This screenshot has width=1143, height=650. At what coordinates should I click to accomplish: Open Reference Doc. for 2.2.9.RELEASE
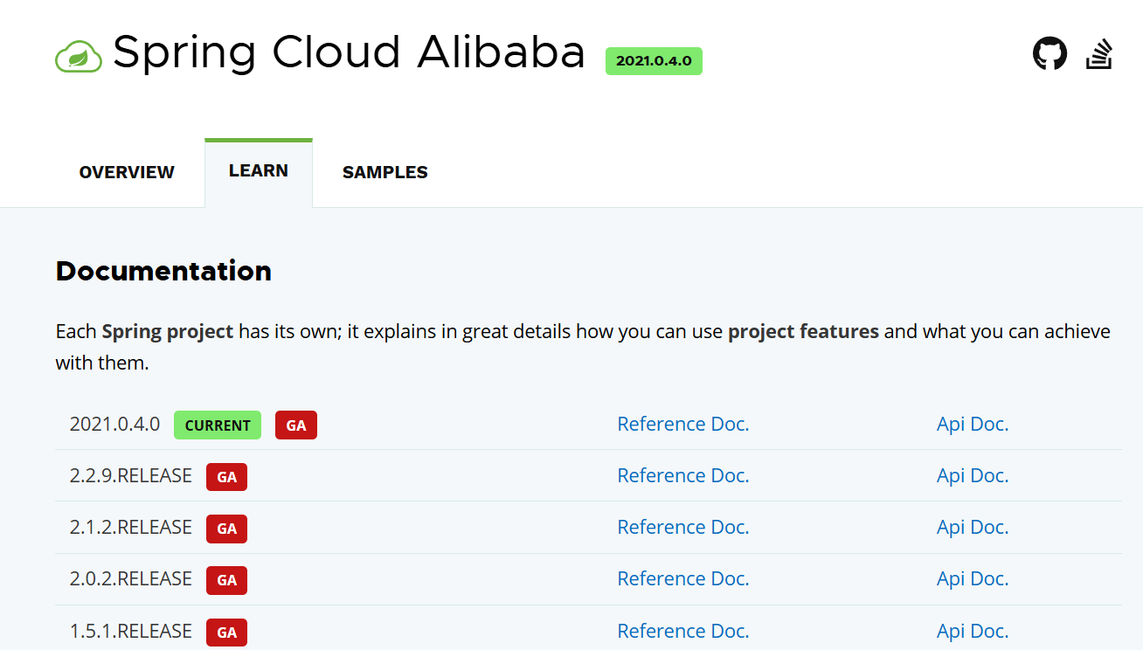click(683, 475)
